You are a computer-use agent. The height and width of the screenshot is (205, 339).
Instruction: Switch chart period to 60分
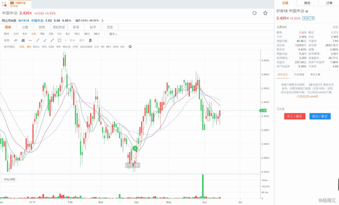click(x=97, y=34)
